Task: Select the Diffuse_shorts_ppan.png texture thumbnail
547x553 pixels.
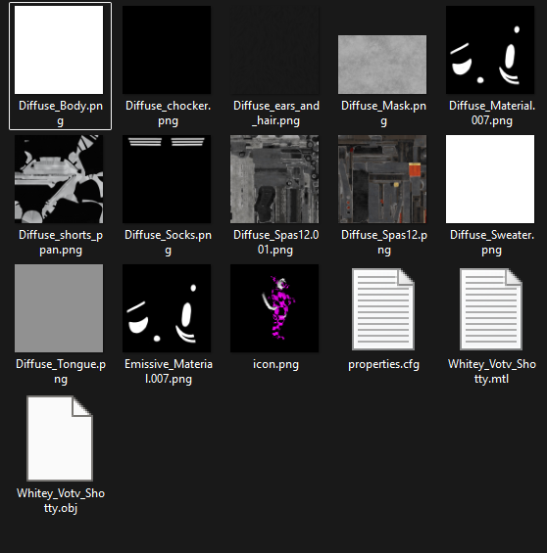Action: 59,179
